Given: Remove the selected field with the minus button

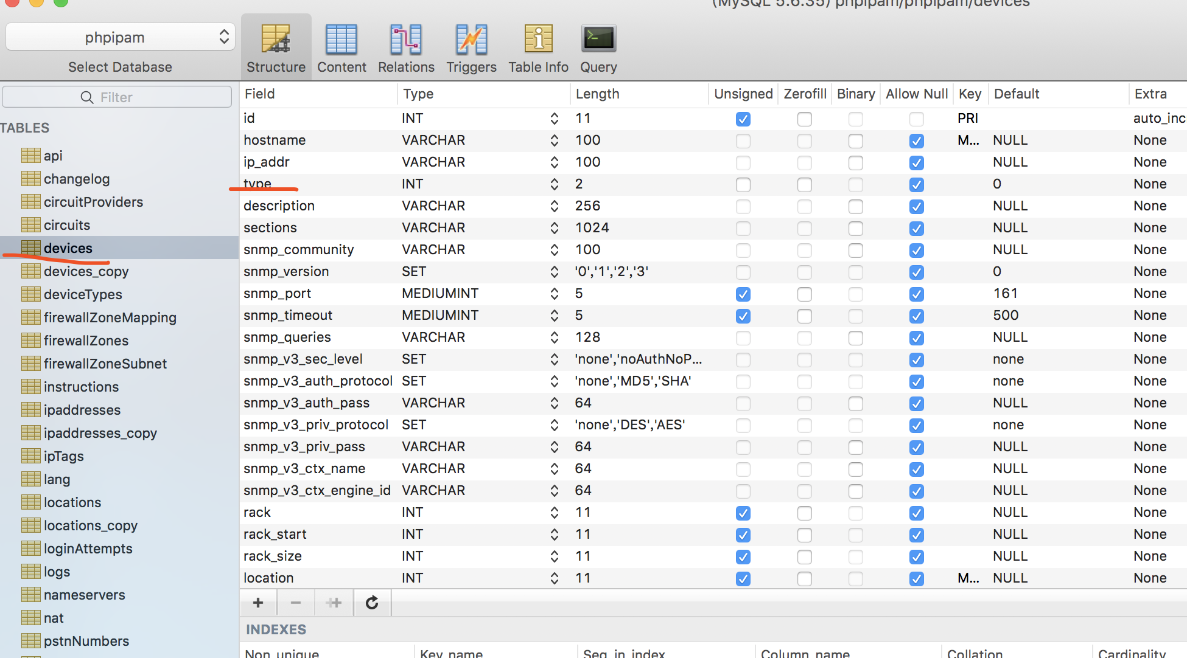Looking at the screenshot, I should coord(296,602).
